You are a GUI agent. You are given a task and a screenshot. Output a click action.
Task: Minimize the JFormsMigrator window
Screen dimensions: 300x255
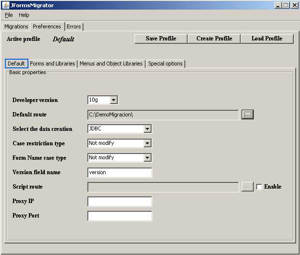(278, 5)
